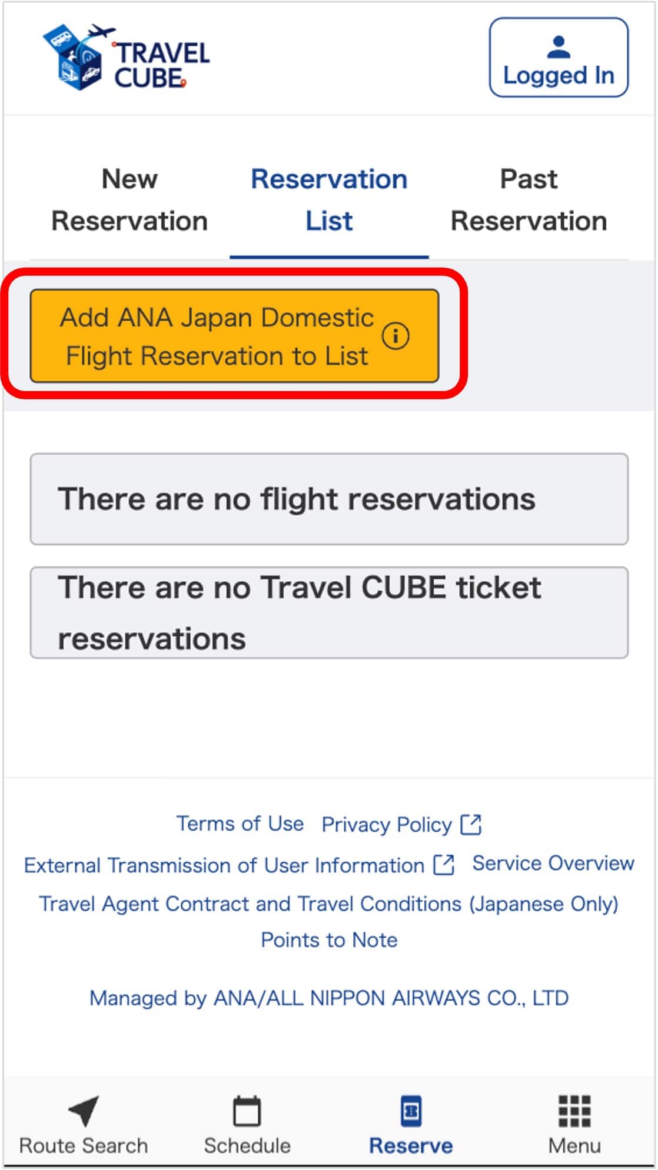
Task: Add ANA Japan Domestic Flight Reservation
Action: point(217,336)
